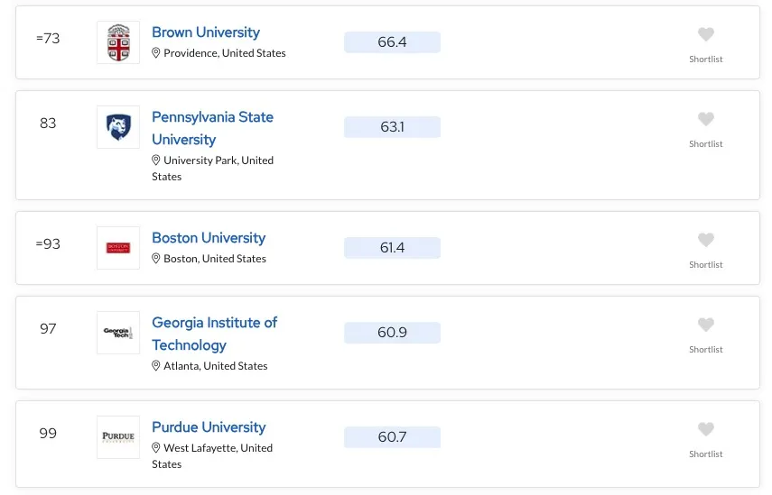Select the Georgia Tech logo thumbnail
Image resolution: width=772 pixels, height=495 pixels.
tap(118, 333)
